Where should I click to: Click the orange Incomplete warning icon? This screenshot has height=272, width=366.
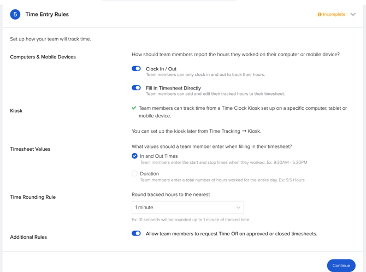(320, 15)
